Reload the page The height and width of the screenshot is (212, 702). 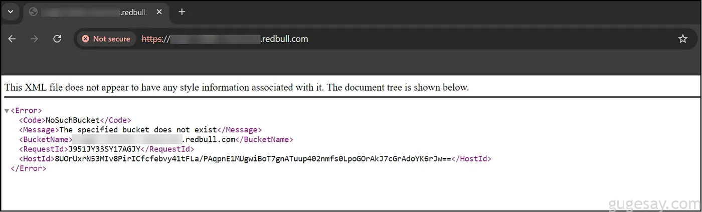(57, 39)
